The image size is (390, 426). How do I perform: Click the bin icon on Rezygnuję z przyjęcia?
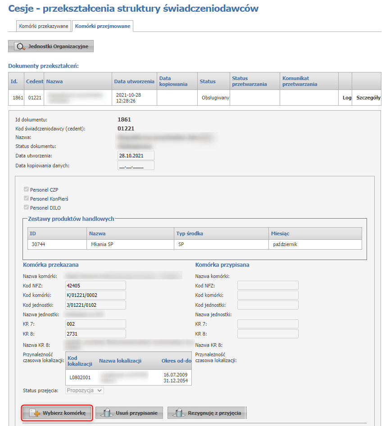click(179, 413)
